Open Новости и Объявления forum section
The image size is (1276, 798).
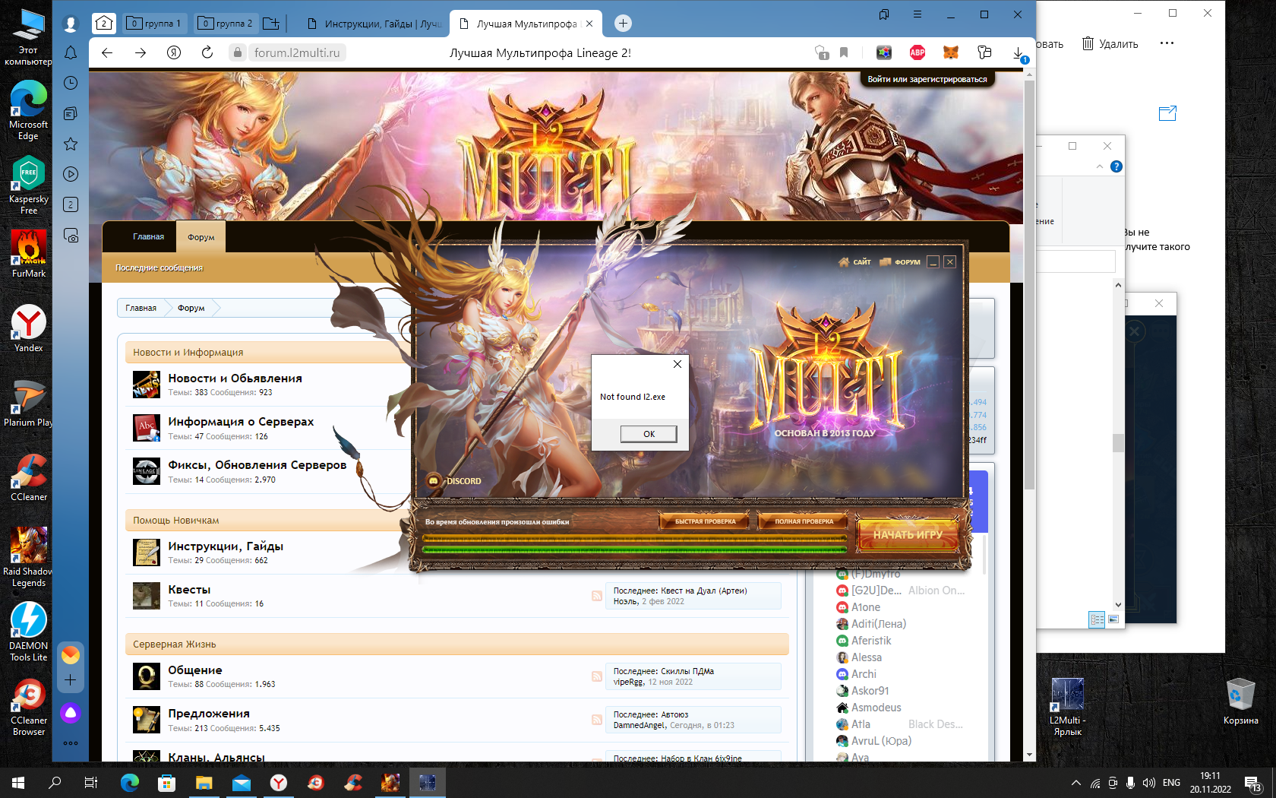[235, 378]
